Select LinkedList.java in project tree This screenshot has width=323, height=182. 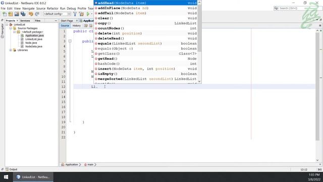click(34, 39)
